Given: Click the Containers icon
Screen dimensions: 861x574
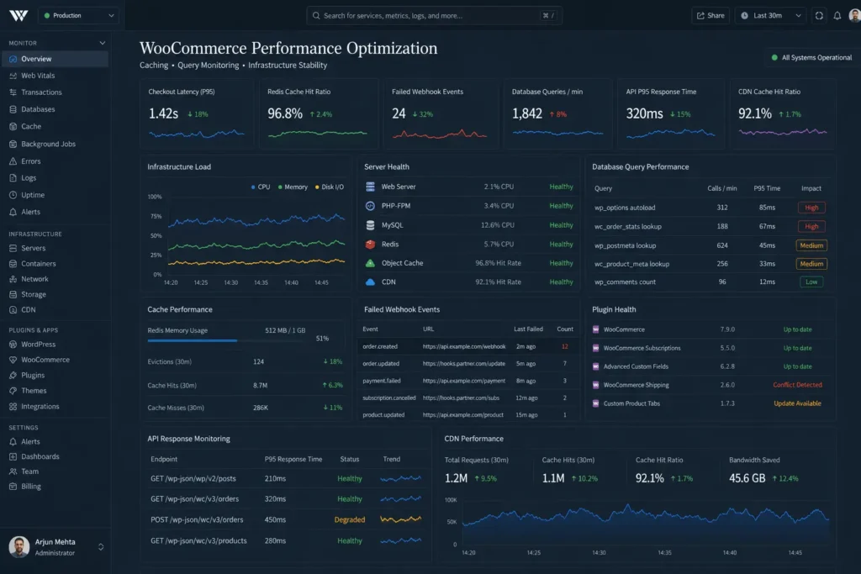Looking at the screenshot, I should coord(13,263).
